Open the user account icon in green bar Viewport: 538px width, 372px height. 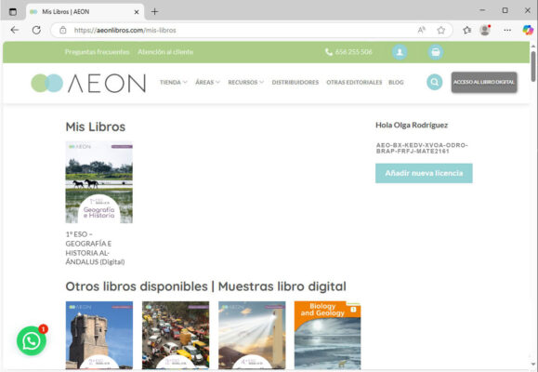pos(400,52)
